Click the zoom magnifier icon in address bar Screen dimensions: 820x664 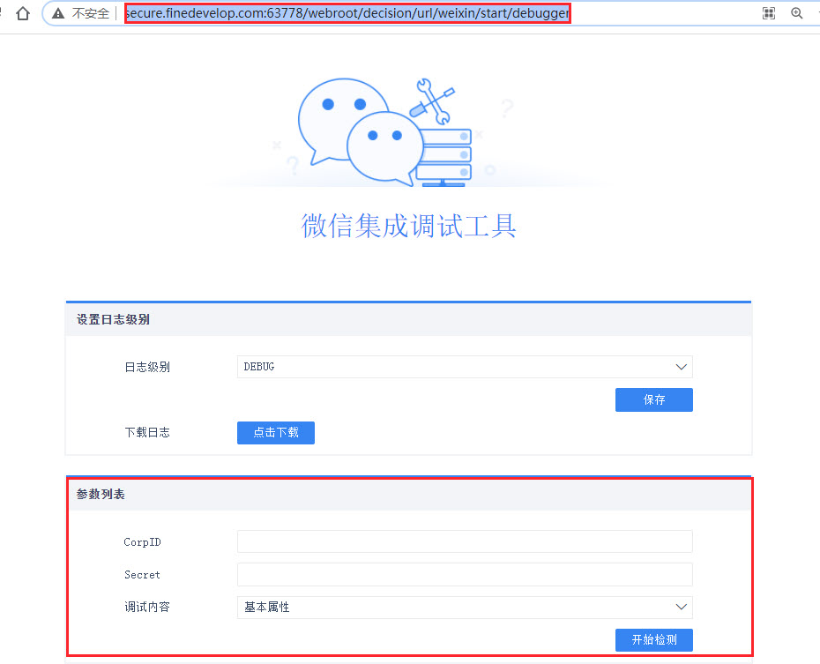[x=796, y=13]
